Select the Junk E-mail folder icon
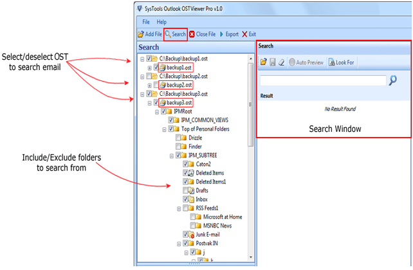 point(191,235)
